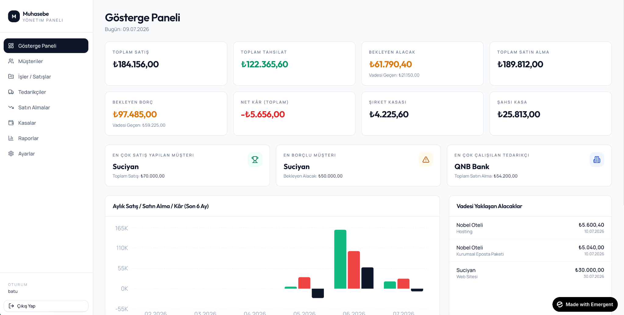Click the Ayarlar gear icon
624x315 pixels.
pyautogui.click(x=11, y=154)
